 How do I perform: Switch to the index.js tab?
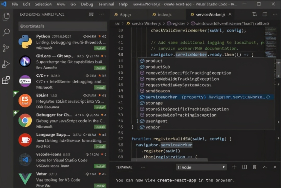(167, 15)
